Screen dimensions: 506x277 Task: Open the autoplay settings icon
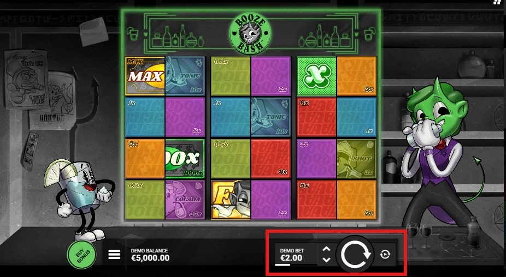click(x=385, y=255)
